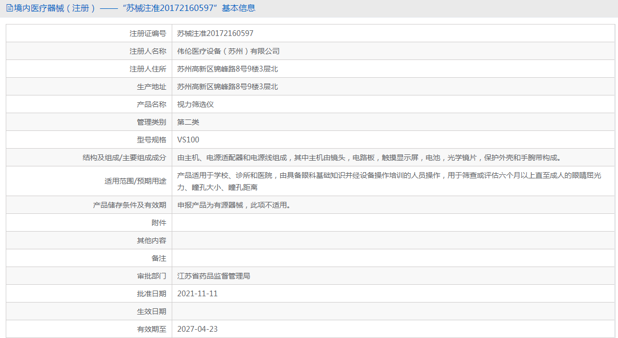Click the expiry date 2027-04-23

(x=198, y=329)
